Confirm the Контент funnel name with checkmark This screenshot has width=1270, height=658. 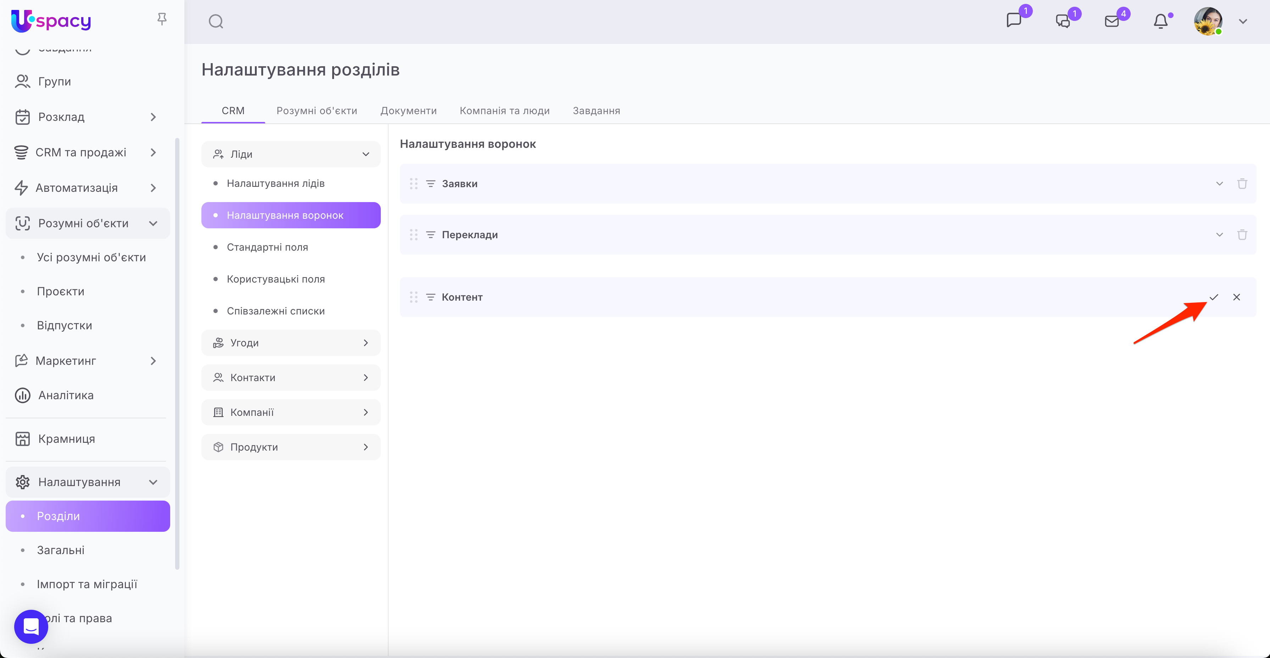coord(1214,297)
